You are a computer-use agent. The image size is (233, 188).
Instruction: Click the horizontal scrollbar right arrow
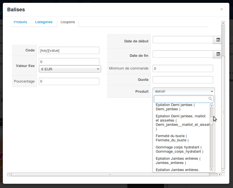[219, 174]
